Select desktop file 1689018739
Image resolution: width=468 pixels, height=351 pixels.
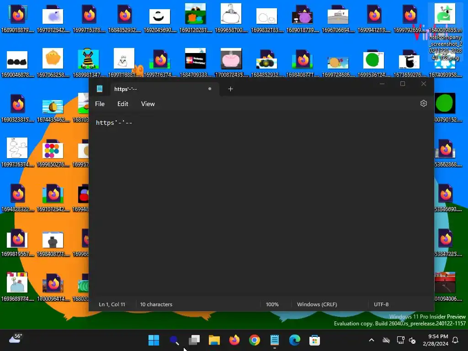point(303,18)
